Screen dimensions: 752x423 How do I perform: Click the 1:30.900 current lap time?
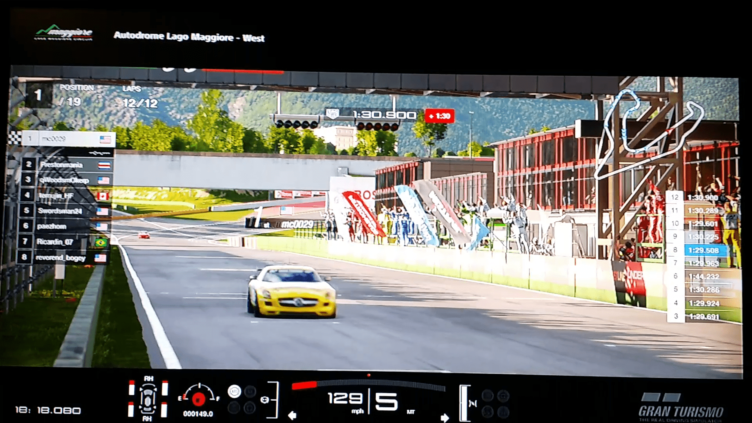[385, 115]
